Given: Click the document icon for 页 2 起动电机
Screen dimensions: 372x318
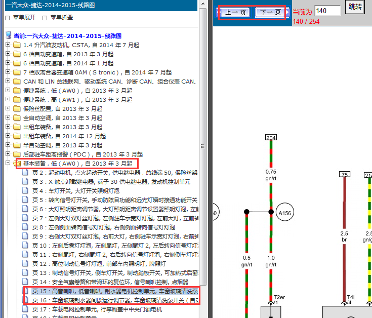Looking at the screenshot, I should tap(25, 173).
